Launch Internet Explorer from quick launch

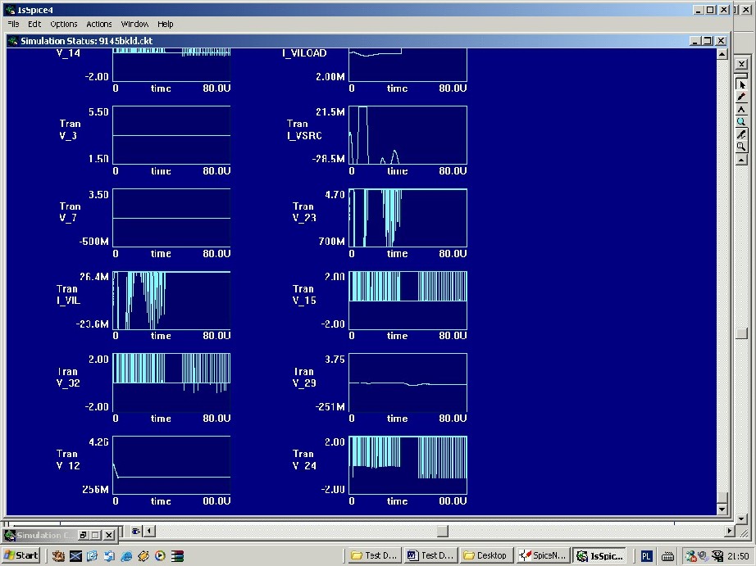tap(126, 555)
